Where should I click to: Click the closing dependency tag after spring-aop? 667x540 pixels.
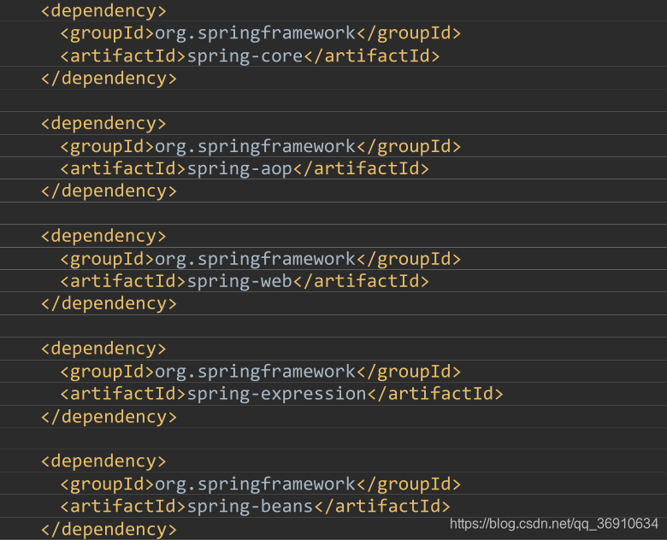tap(109, 191)
